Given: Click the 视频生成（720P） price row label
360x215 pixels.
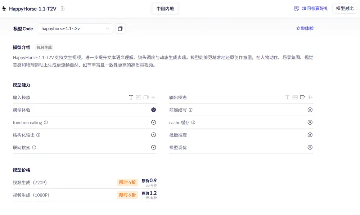Looking at the screenshot, I should (x=30, y=183).
